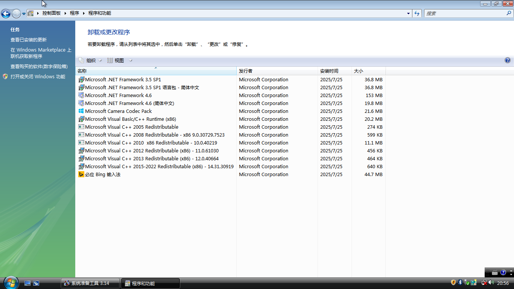Screen dimensions: 514x289
Task: Select Microsoft Camera Codec Pack icon
Action: pyautogui.click(x=81, y=111)
